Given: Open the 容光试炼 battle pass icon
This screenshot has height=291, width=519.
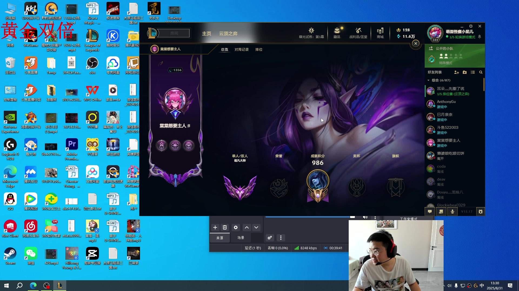Looking at the screenshot, I should 311,33.
